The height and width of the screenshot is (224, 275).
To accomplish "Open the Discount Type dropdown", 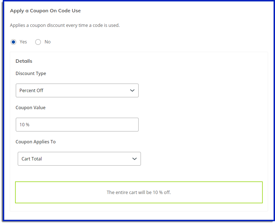I will [77, 90].
